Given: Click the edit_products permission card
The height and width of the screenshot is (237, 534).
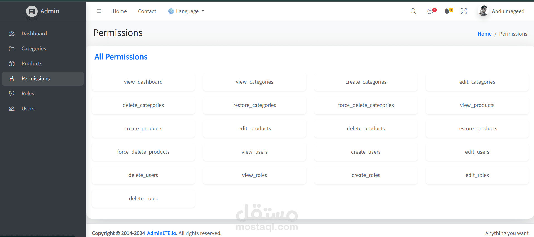Looking at the screenshot, I should (x=254, y=129).
